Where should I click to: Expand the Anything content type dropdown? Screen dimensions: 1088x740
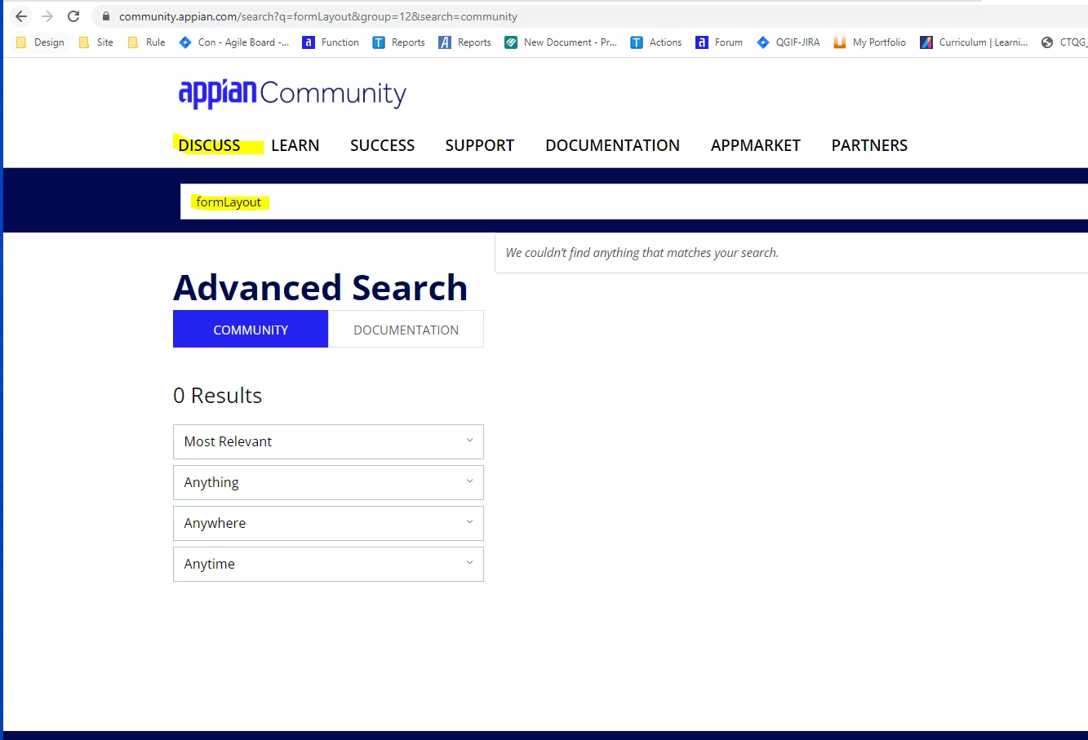pyautogui.click(x=328, y=482)
